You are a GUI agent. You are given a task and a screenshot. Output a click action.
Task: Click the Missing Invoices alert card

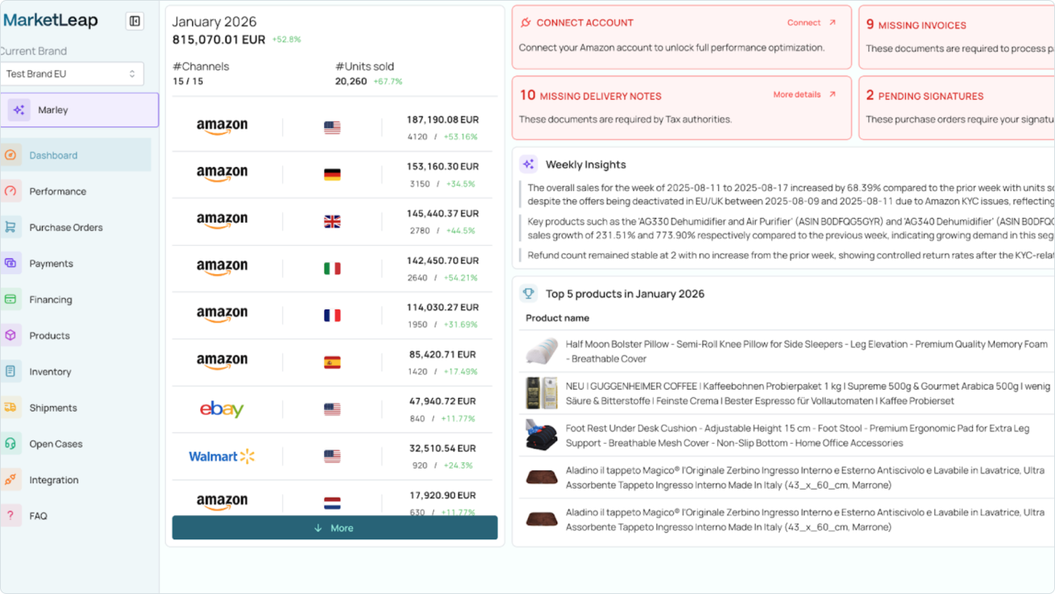pyautogui.click(x=957, y=37)
